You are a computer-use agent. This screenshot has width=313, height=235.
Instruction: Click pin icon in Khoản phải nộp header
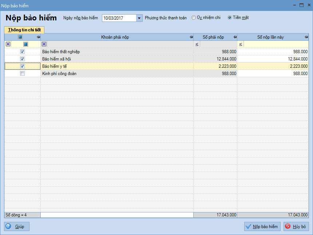(191, 37)
